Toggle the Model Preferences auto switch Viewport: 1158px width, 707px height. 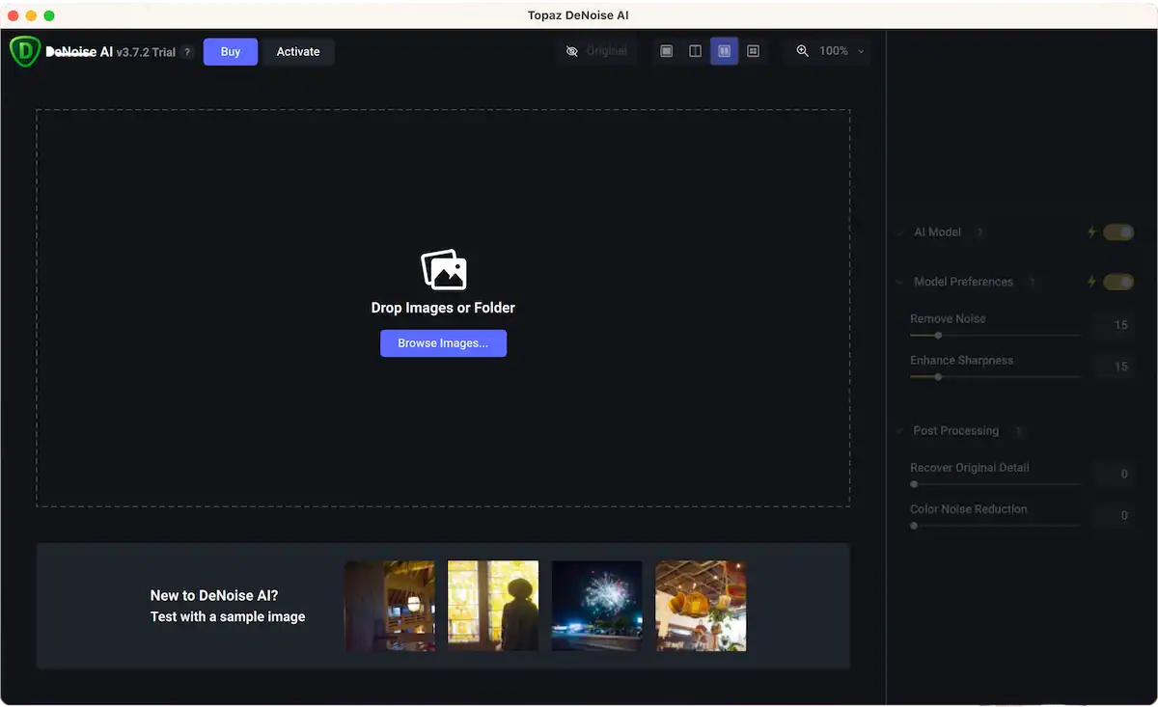coord(1119,282)
